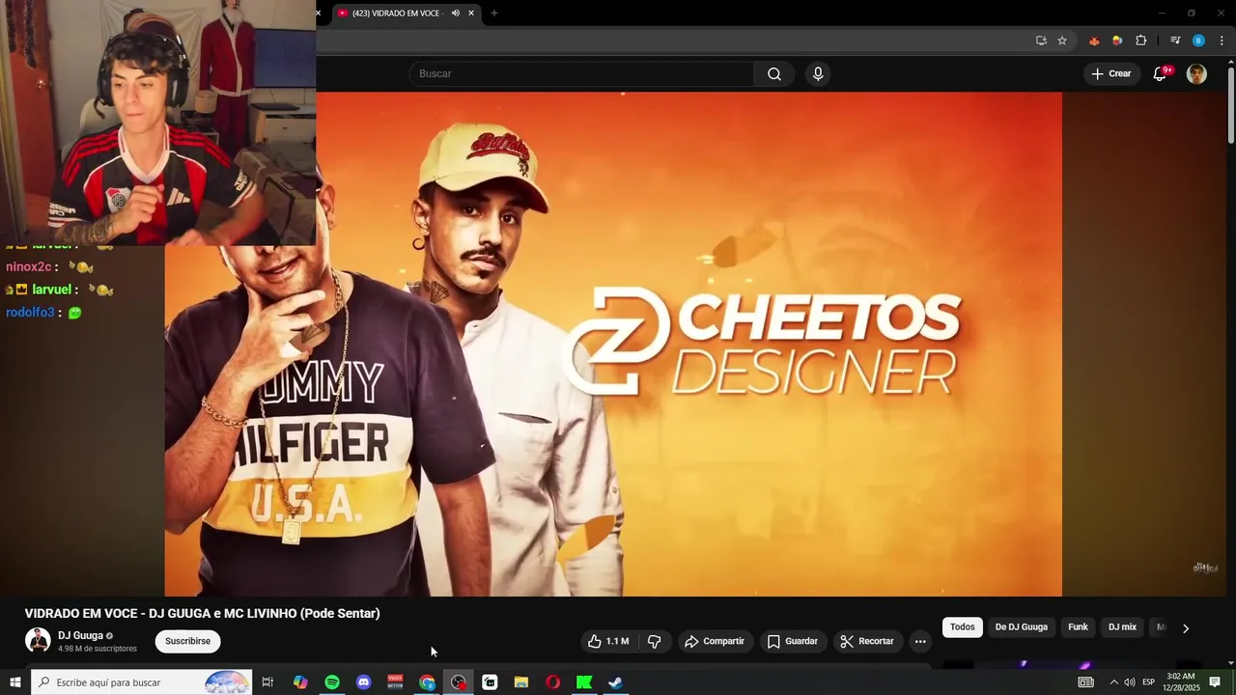1236x695 pixels.
Task: Open the system volume speaker icon
Action: point(1129,682)
